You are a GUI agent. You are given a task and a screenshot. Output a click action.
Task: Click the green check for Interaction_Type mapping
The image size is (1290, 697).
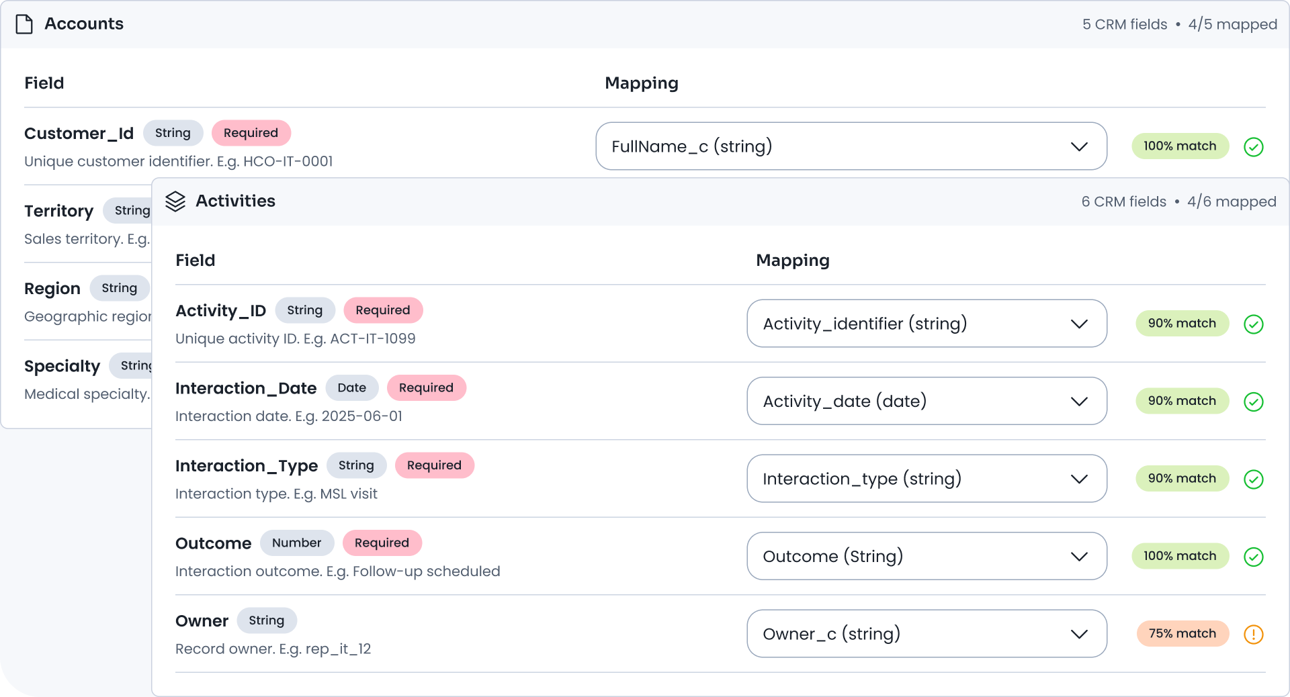pos(1252,479)
